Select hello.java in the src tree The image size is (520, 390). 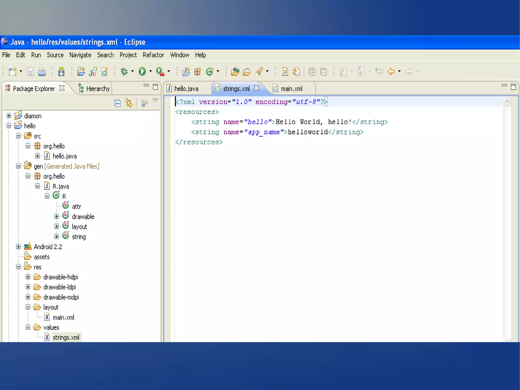64,156
